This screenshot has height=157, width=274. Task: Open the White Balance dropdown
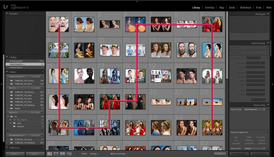point(256,53)
